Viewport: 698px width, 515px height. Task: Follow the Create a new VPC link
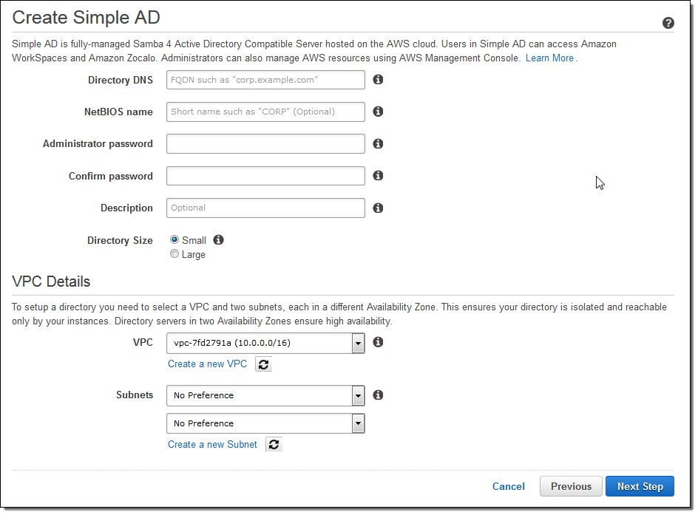click(x=207, y=364)
